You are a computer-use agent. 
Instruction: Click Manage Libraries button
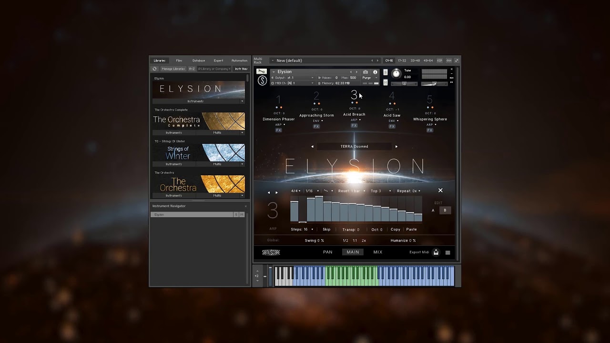pos(173,69)
